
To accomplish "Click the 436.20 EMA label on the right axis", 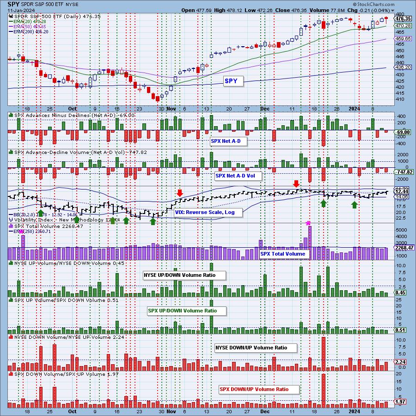I will (x=403, y=67).
